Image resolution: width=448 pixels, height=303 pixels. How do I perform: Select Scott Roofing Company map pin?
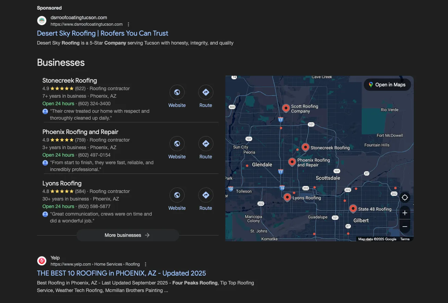coord(286,108)
